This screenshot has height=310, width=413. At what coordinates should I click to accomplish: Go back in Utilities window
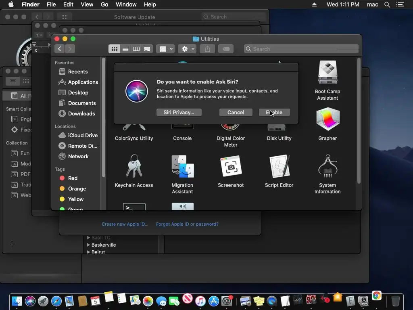(60, 49)
